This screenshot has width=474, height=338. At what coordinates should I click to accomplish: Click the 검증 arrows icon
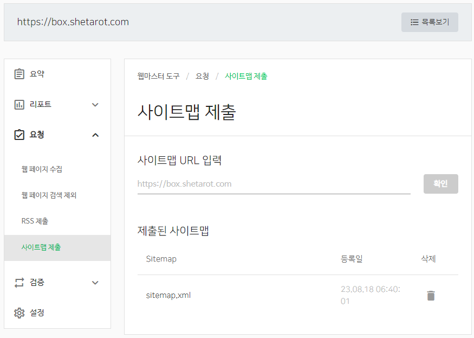[x=20, y=283]
